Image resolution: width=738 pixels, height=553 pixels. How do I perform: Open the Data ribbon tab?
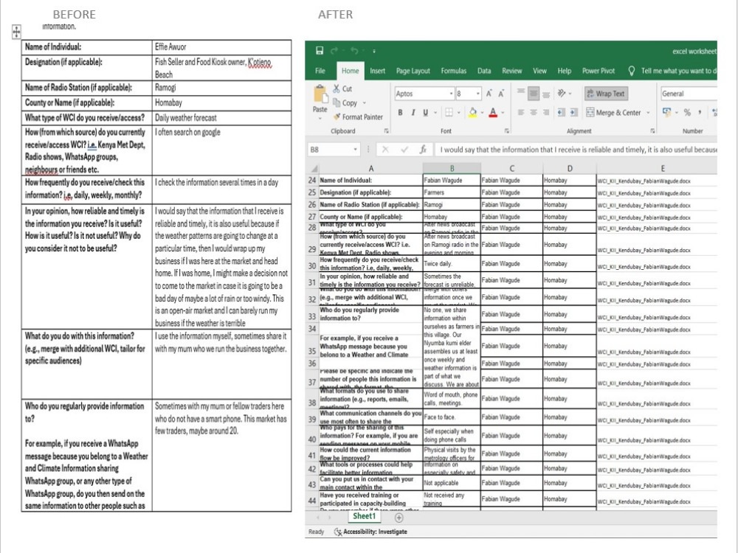coord(484,71)
